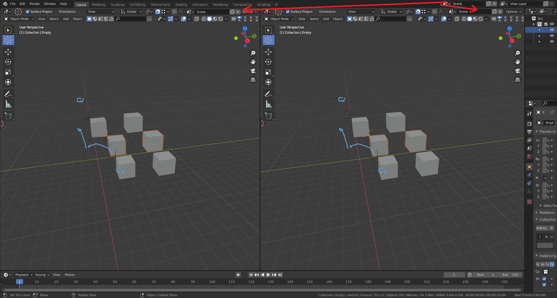557x298 pixels.
Task: Click the blue frame 1 playhead marker
Action: [19, 282]
